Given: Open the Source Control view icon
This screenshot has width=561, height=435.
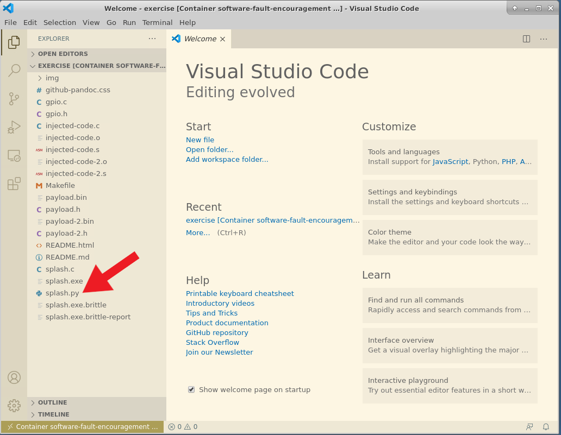Looking at the screenshot, I should pos(14,99).
